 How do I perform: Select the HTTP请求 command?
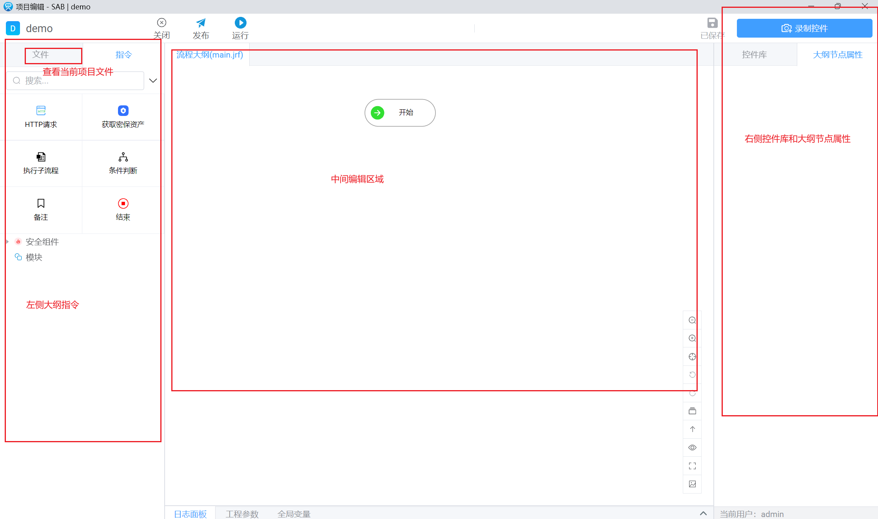point(41,117)
